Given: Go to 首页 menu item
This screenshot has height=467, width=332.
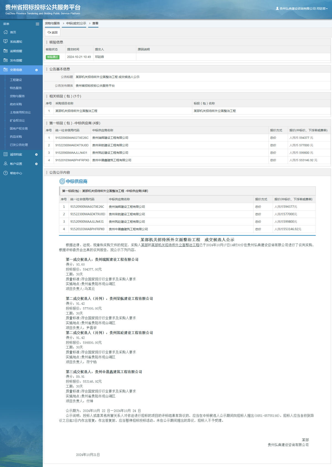Looking at the screenshot, I should 13,32.
